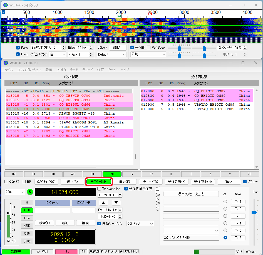Toggle the 自動シーケンス checkbox
This screenshot has width=263, height=255.
point(99,224)
